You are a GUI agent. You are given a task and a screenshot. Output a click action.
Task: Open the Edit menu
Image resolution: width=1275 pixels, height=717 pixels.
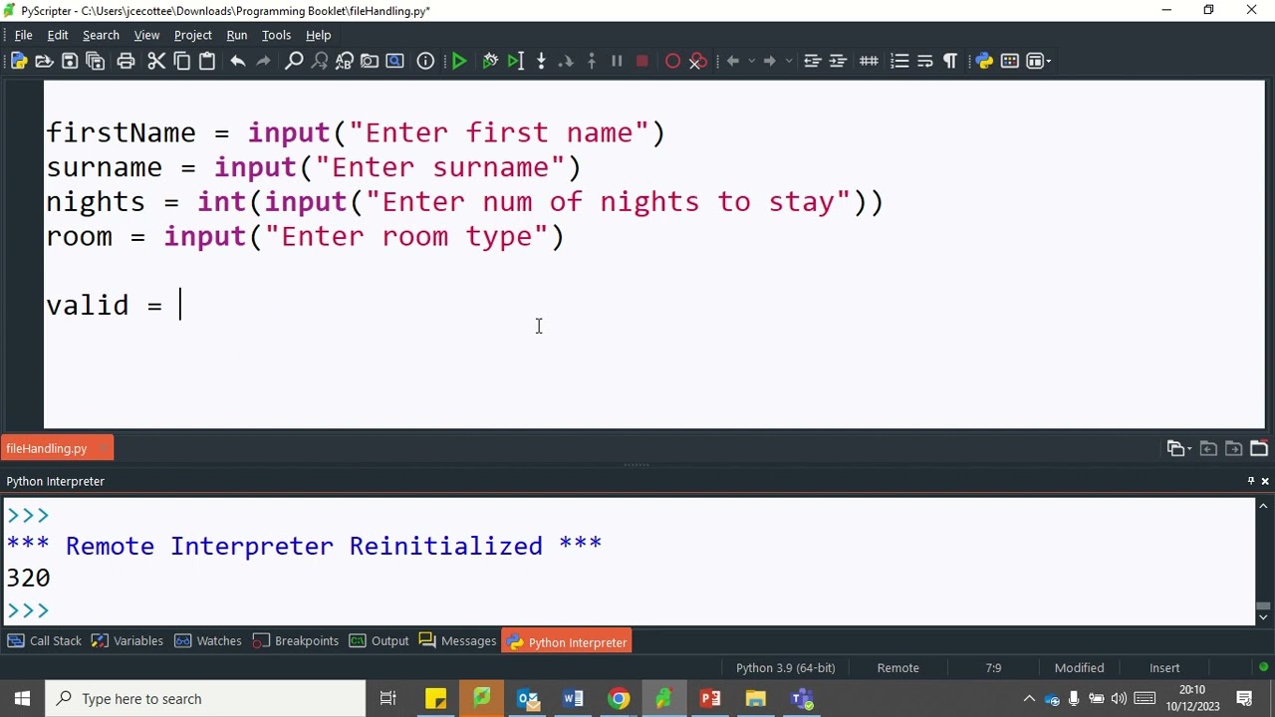[58, 35]
